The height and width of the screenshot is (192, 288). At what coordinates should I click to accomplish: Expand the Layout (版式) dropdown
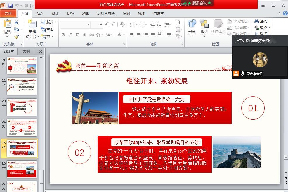point(48,22)
